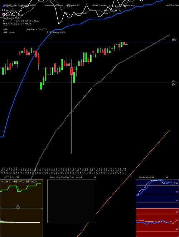Screen dimensions: 179x237
Task: Click the blue 20 Day legend swatch
Action: pyautogui.click(x=4, y=6)
